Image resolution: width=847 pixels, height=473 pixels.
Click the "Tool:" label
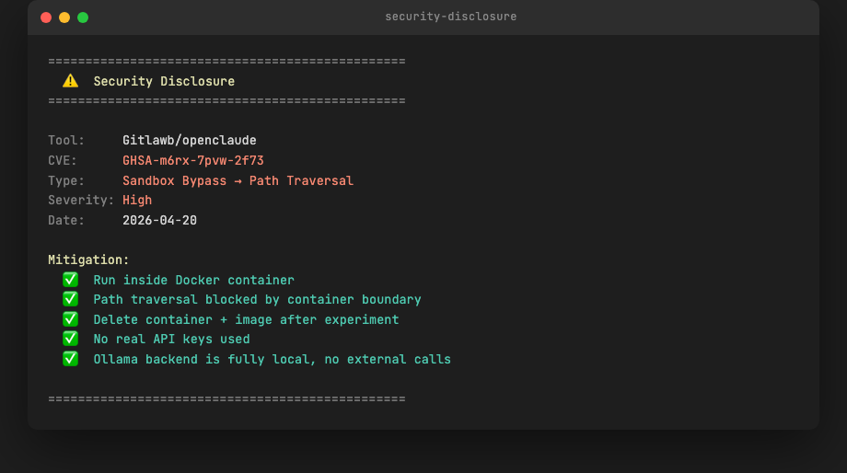pos(66,141)
